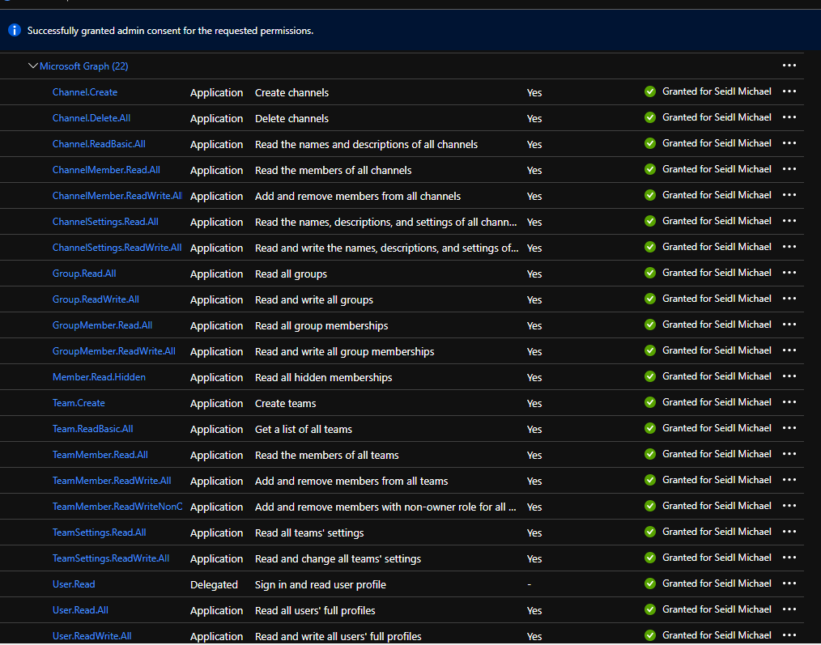Open the TeamMember.ReadWriteNonOwner permission link
This screenshot has height=645, width=821.
(x=117, y=507)
